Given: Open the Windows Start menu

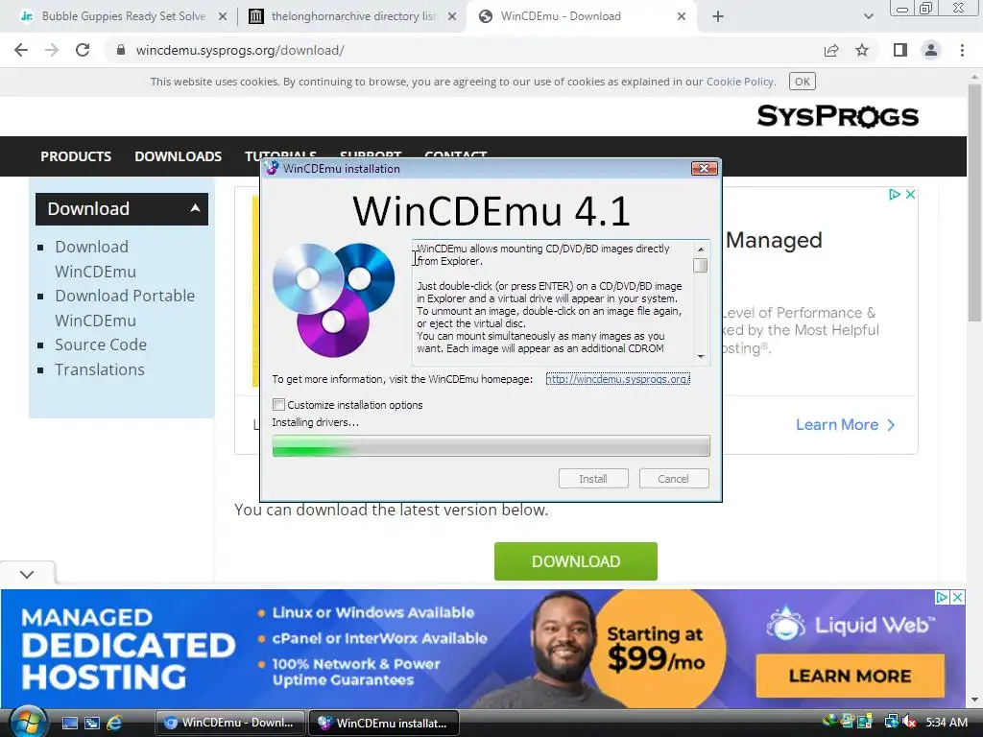Looking at the screenshot, I should click(28, 722).
